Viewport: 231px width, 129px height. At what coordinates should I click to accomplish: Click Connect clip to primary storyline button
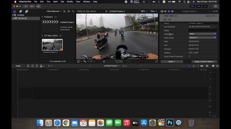click(28, 66)
